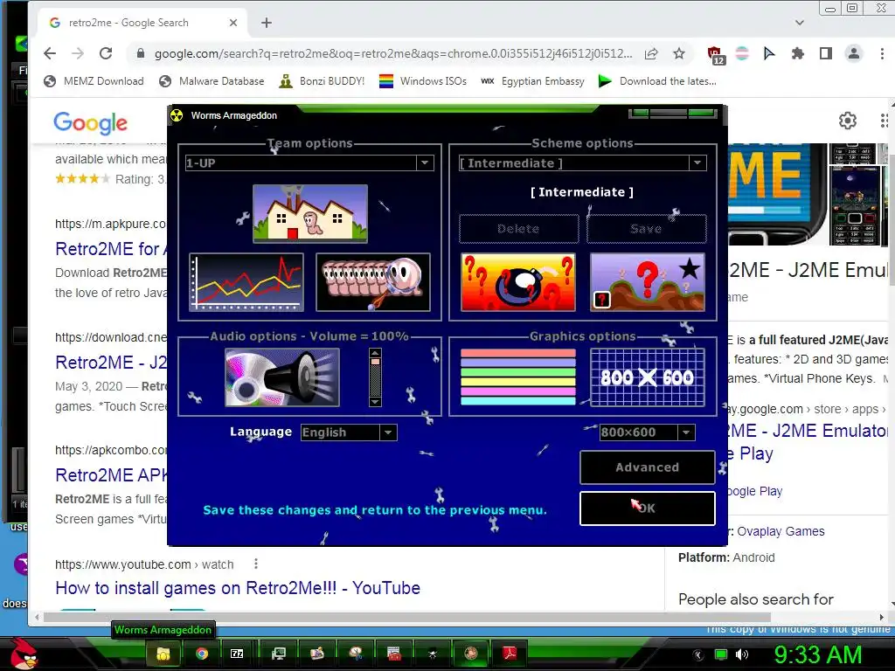Raise volume with slider up arrow
The image size is (895, 671).
click(375, 353)
